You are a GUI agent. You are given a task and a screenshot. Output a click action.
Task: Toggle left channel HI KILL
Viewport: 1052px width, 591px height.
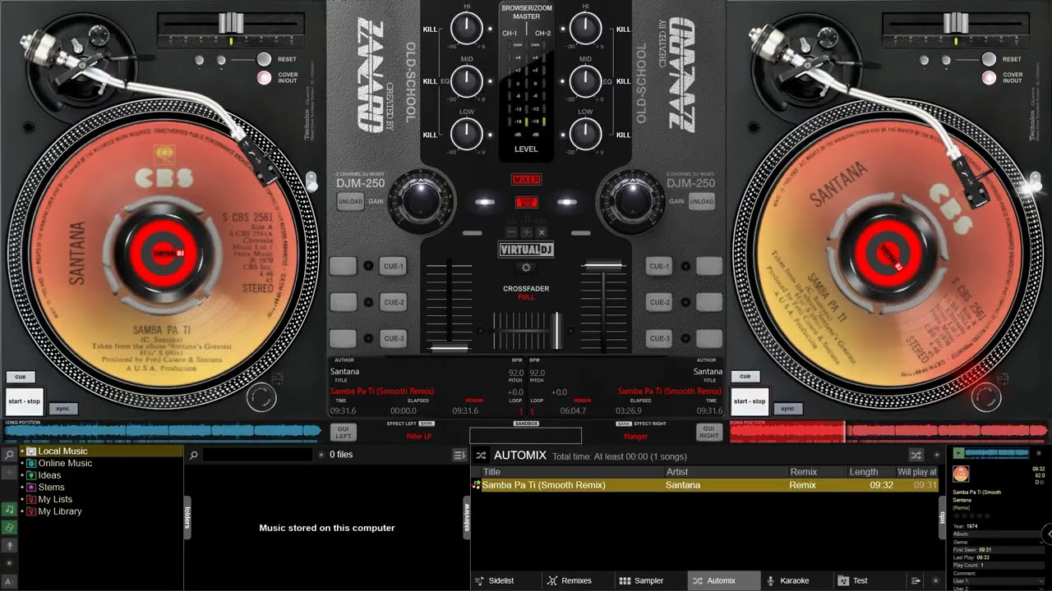430,29
